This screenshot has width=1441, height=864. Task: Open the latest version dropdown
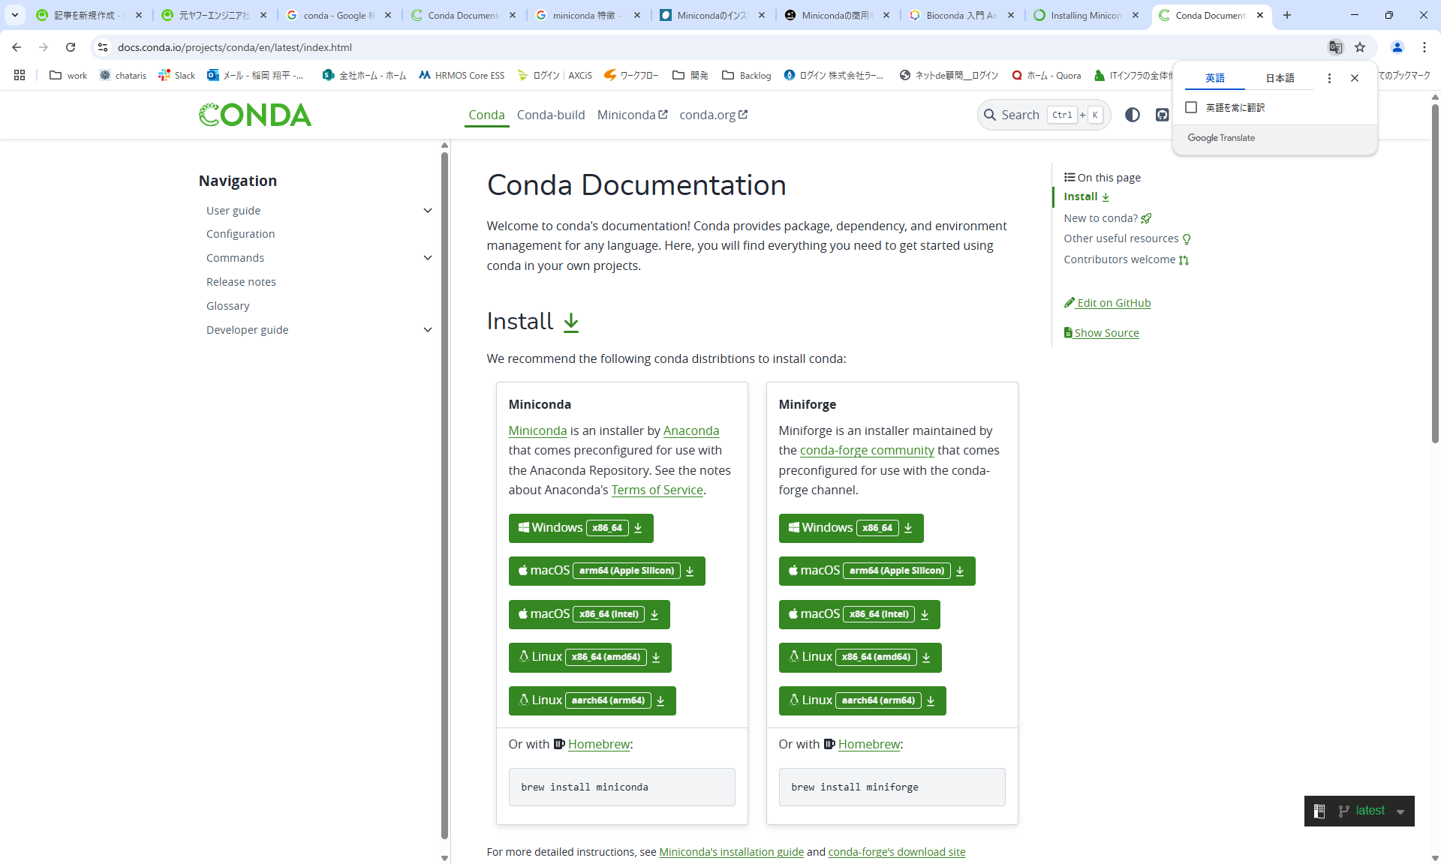pyautogui.click(x=1370, y=811)
